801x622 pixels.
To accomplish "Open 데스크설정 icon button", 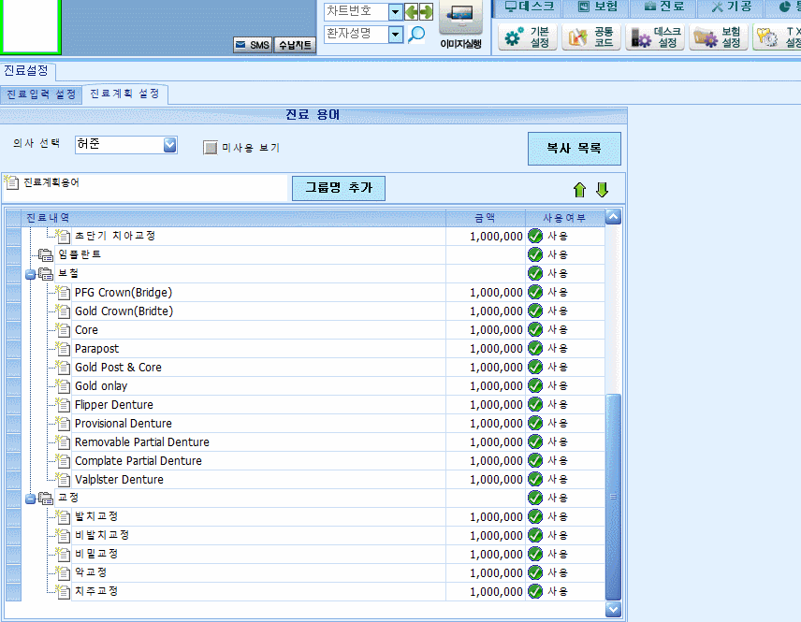I will tap(655, 36).
